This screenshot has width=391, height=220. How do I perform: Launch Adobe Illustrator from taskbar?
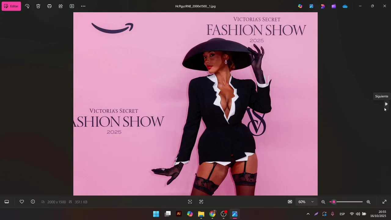coord(179,214)
